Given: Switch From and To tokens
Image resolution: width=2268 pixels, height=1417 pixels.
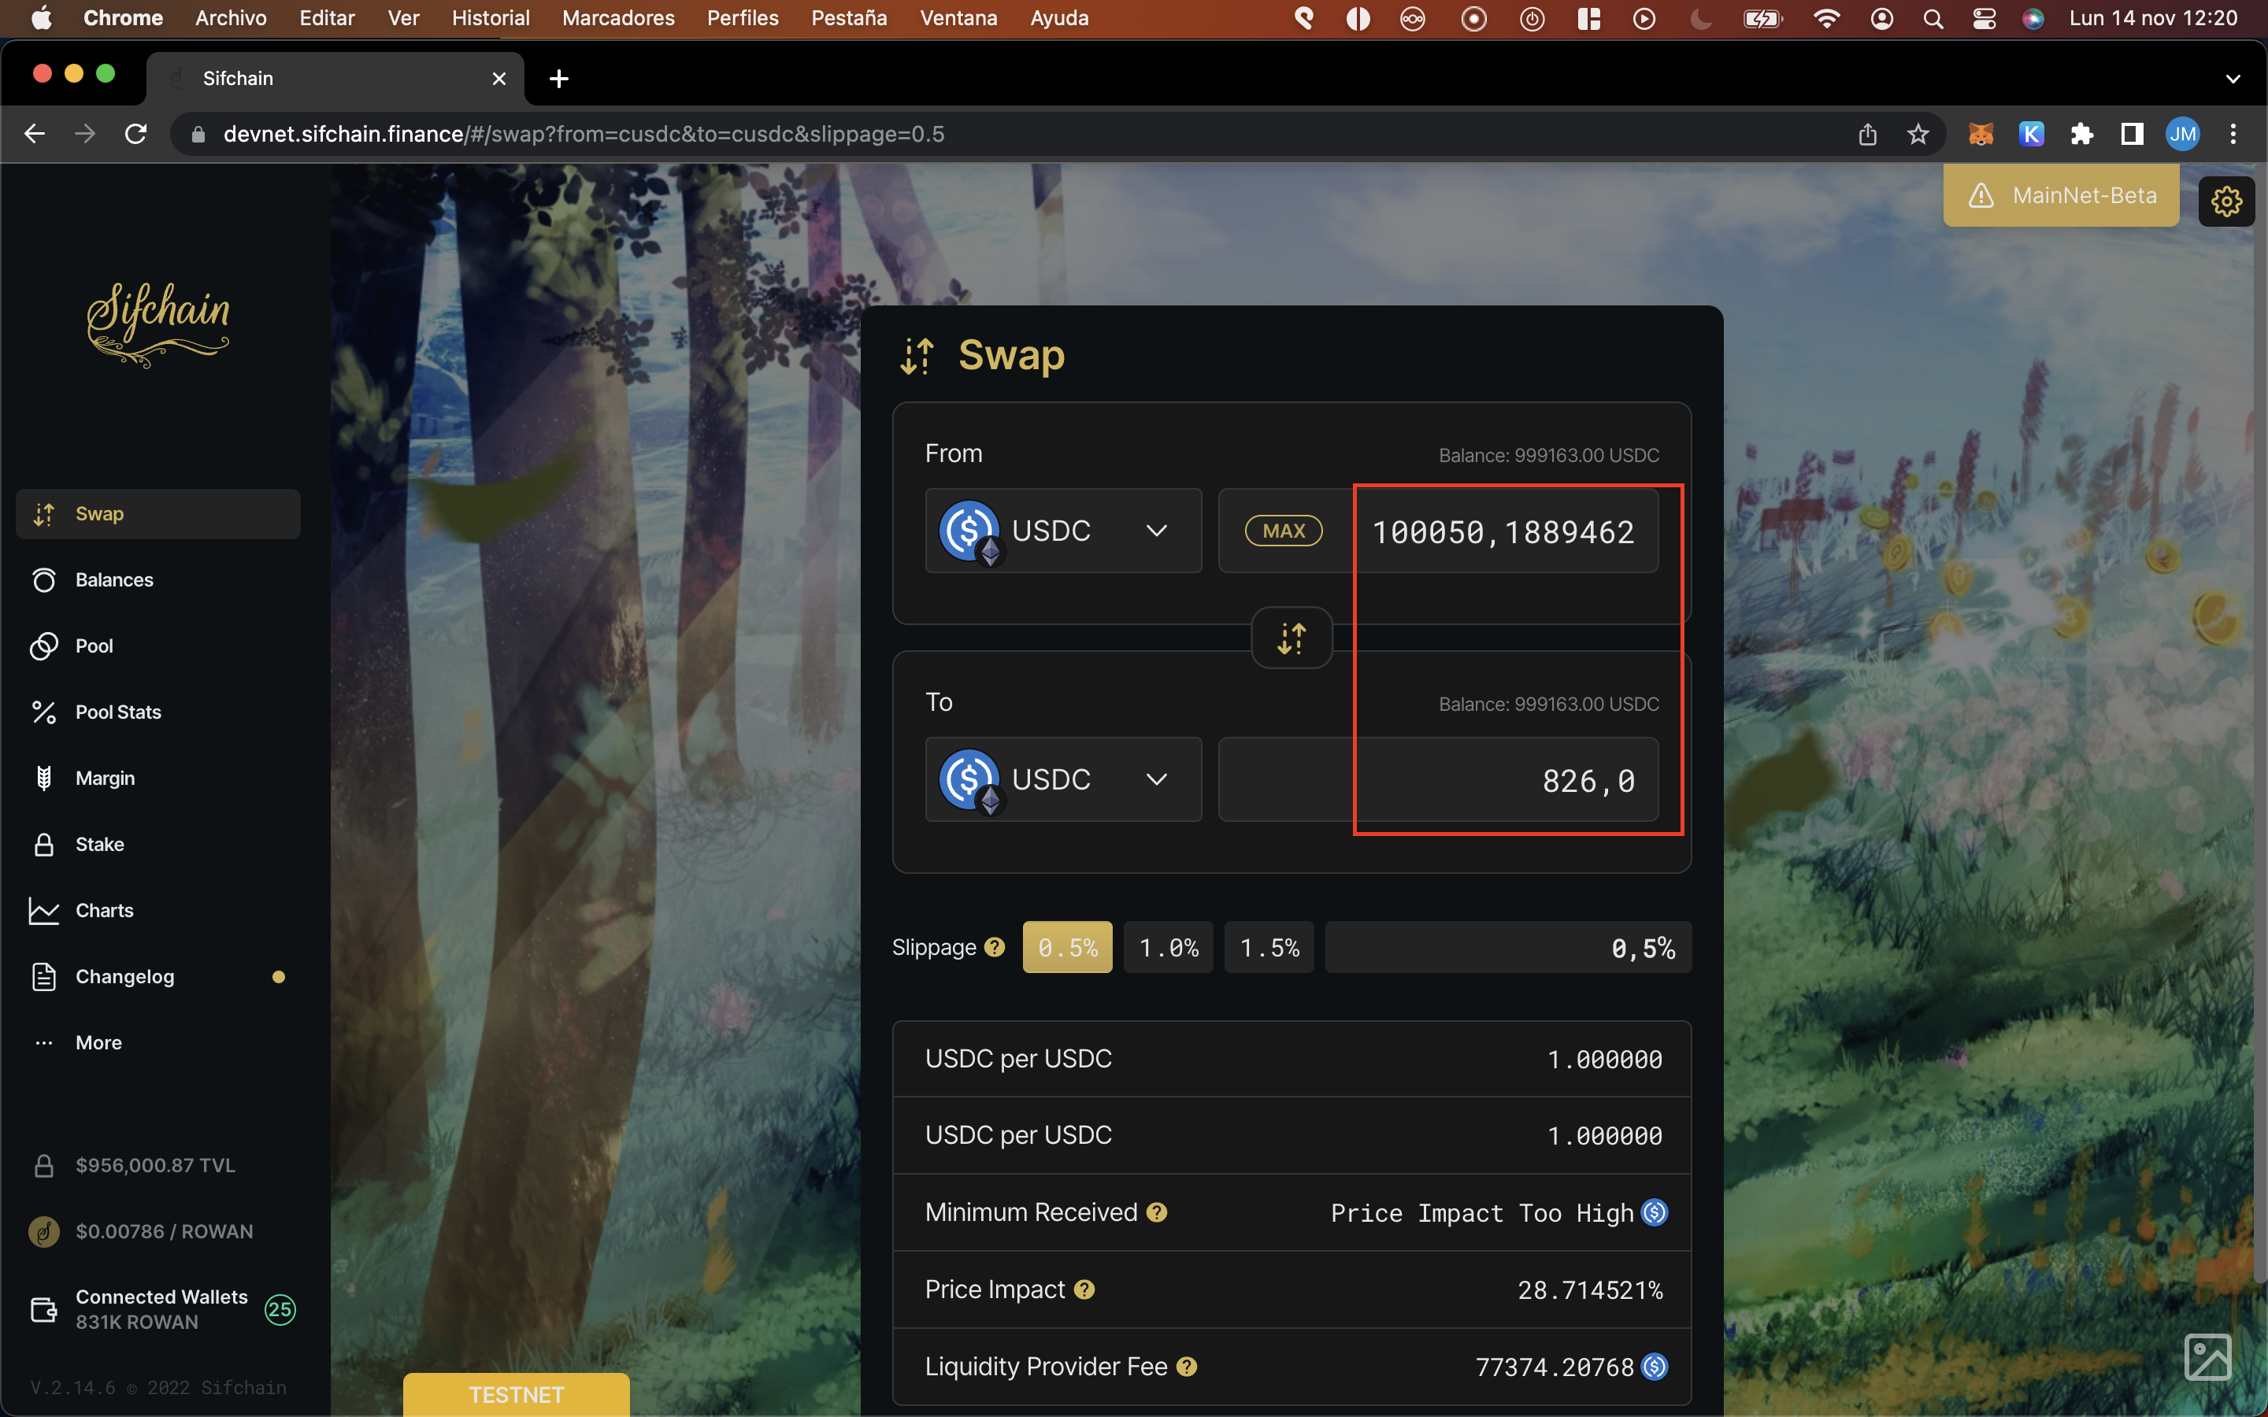Looking at the screenshot, I should (x=1291, y=638).
